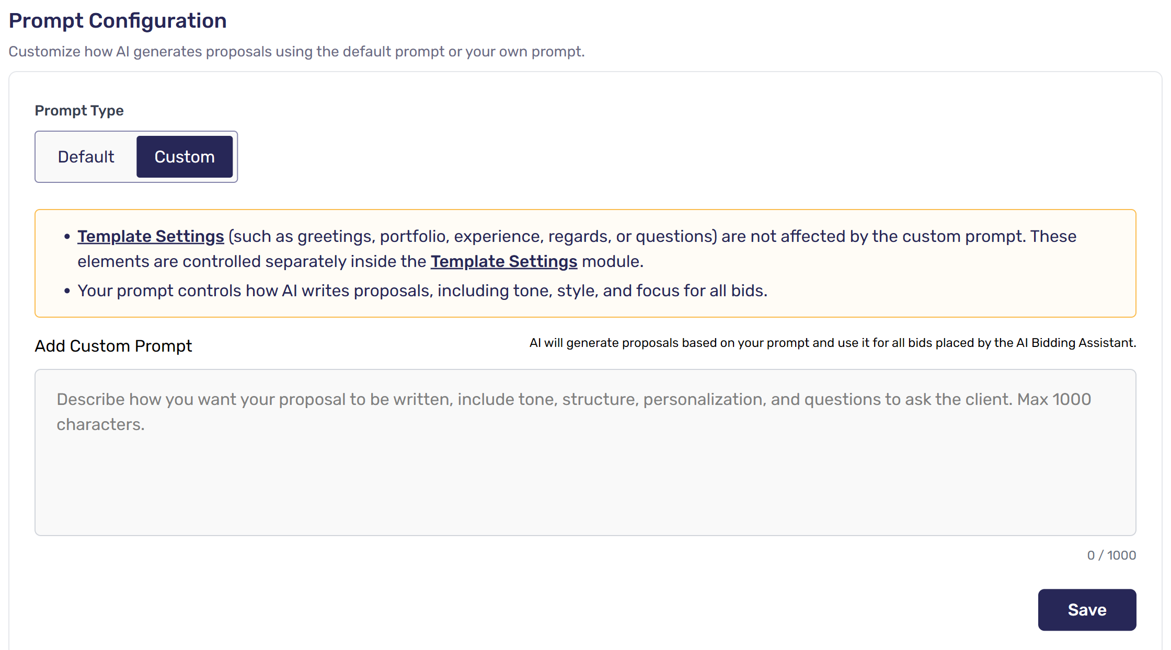Select the Default prompt type
Screen dimensions: 1171x650
coord(86,157)
